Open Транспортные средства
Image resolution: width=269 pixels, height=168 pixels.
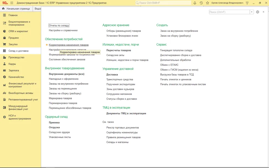tap(120, 79)
